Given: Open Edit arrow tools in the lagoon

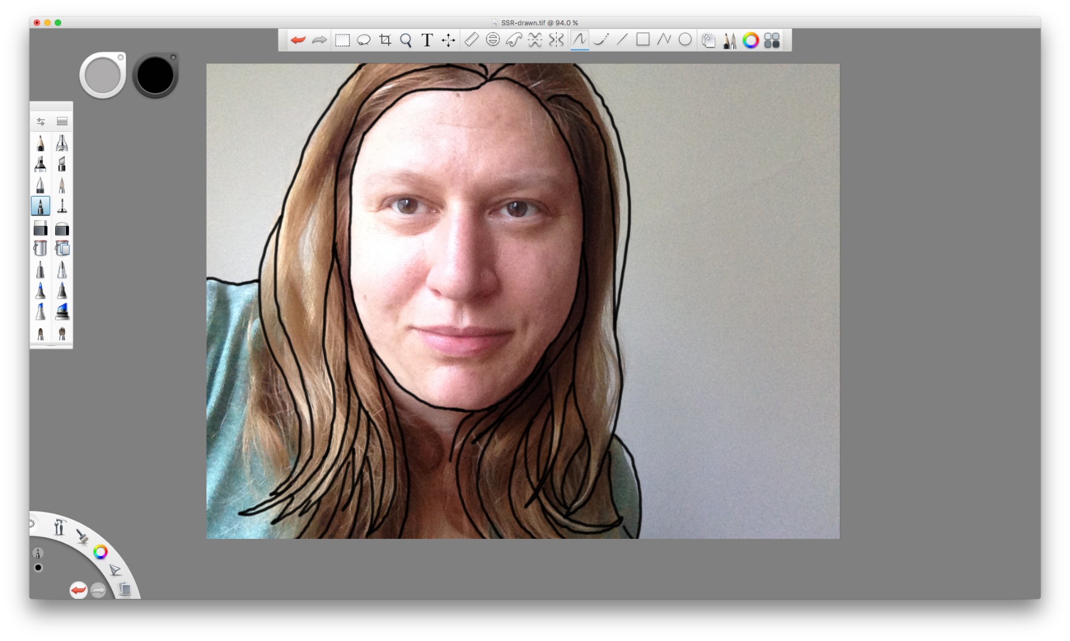Looking at the screenshot, I should click(115, 570).
